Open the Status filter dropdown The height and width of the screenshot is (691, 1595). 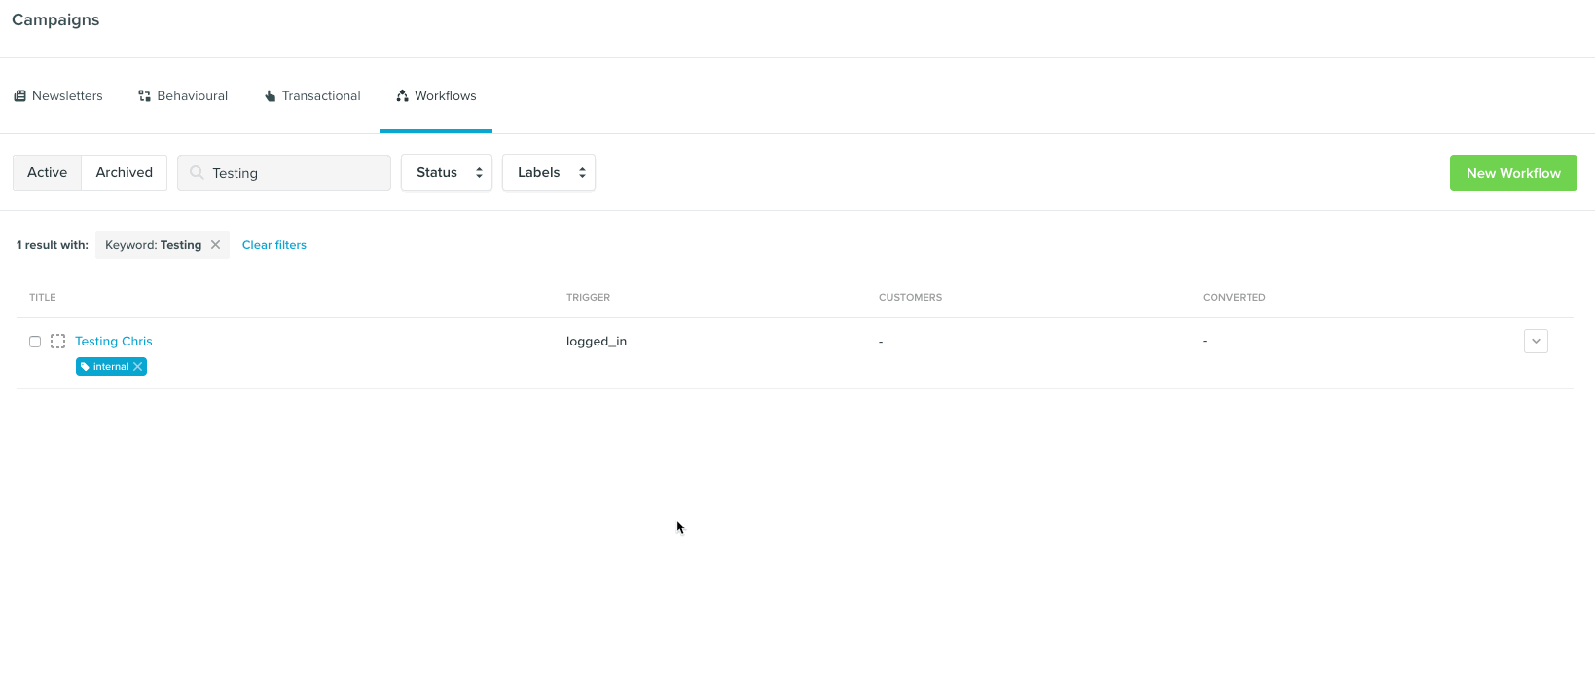tap(447, 173)
